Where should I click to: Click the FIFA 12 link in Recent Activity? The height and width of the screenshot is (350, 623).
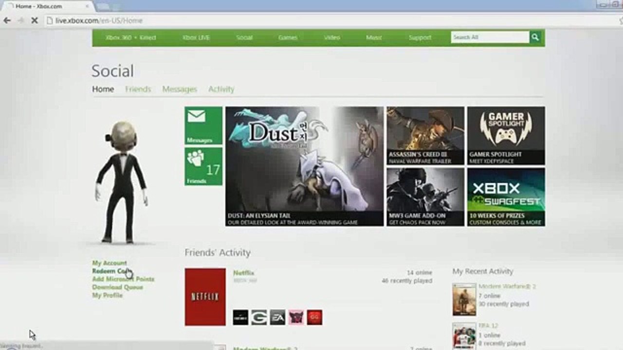(x=488, y=326)
